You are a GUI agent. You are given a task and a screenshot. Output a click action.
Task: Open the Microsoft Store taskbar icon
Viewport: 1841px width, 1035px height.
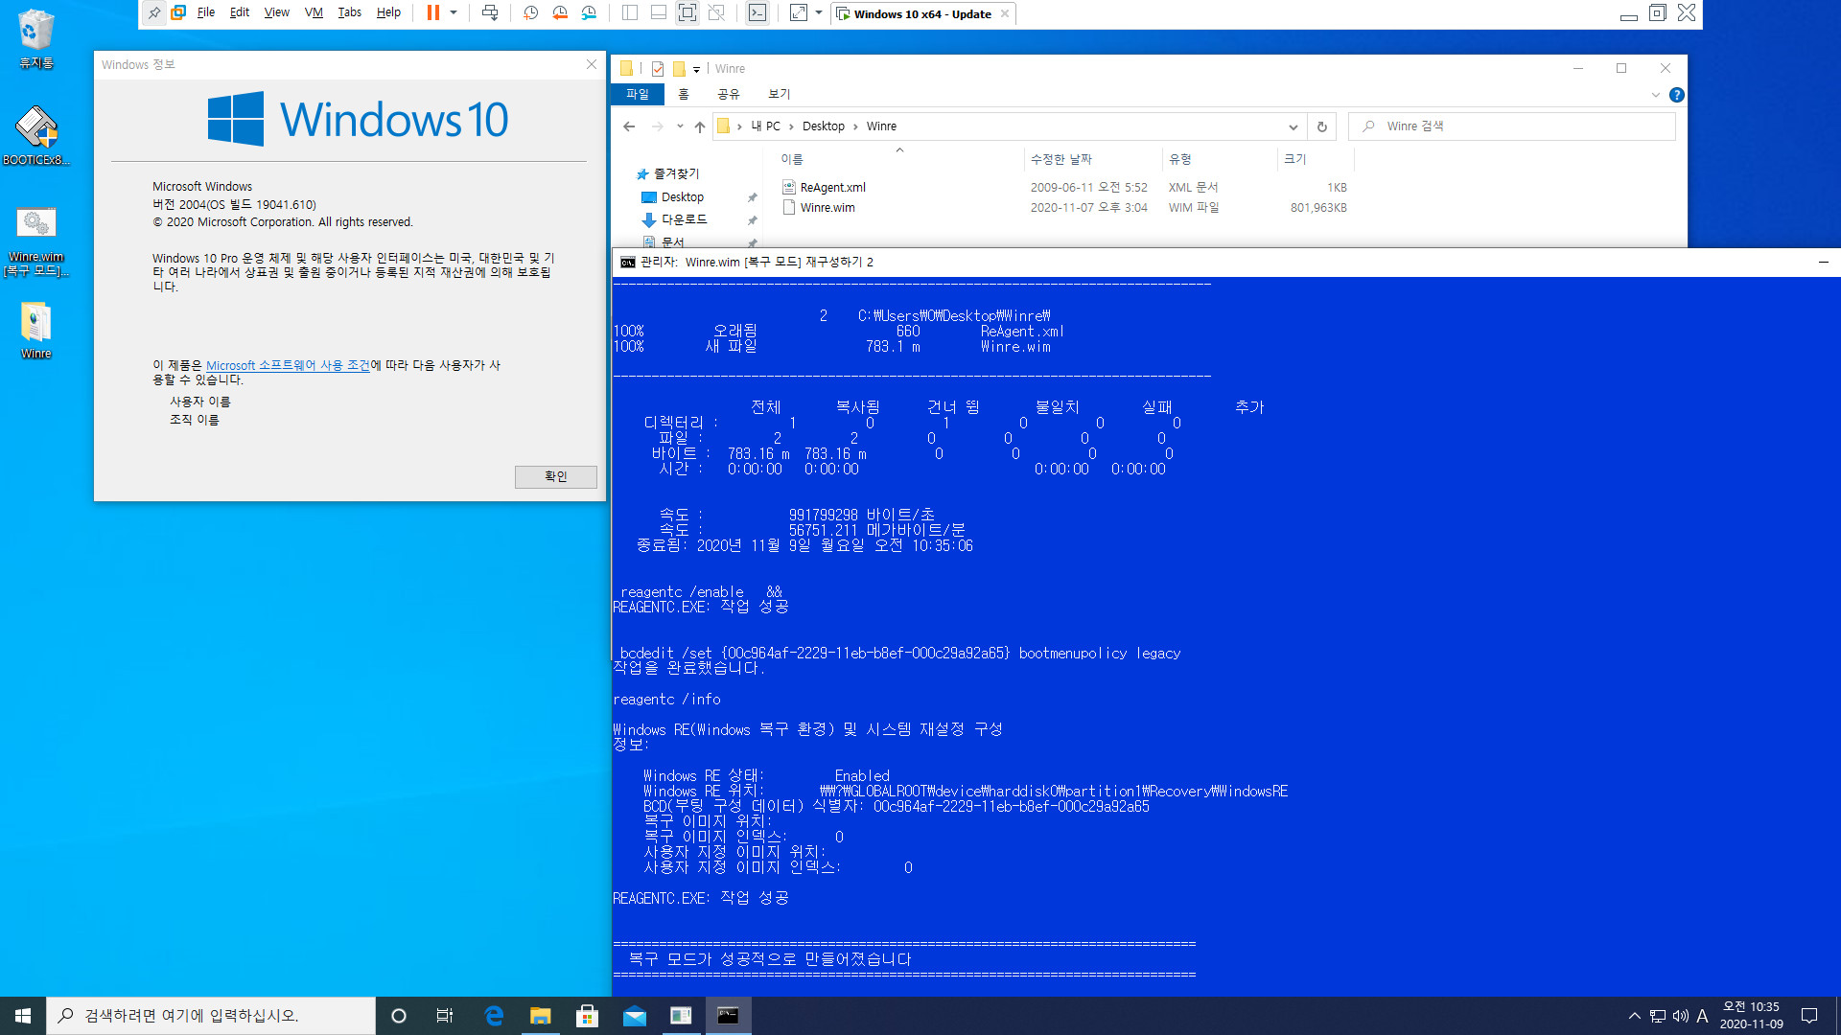tap(588, 1016)
